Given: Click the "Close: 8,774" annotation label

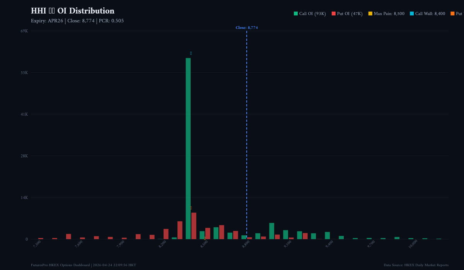Looking at the screenshot, I should pyautogui.click(x=247, y=28).
